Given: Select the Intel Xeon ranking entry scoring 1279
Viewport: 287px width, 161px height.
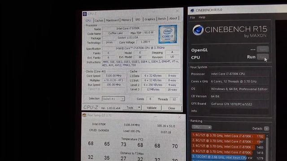Looking at the screenshot, I should point(228,157).
